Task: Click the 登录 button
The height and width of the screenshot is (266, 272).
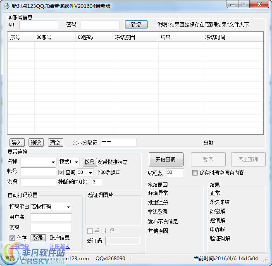Action: pos(38,238)
